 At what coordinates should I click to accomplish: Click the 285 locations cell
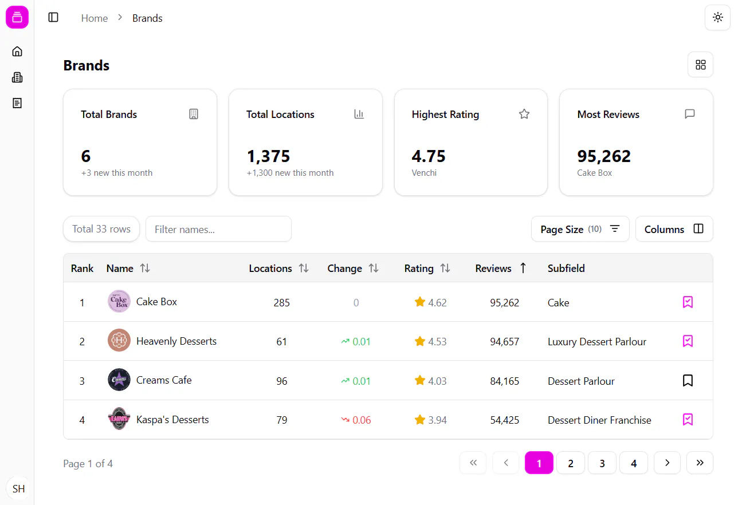pyautogui.click(x=281, y=302)
